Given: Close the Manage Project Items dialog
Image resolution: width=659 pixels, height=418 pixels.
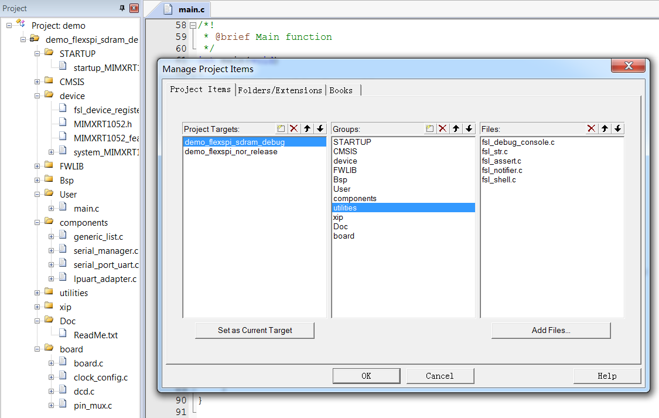Looking at the screenshot, I should click(x=629, y=66).
